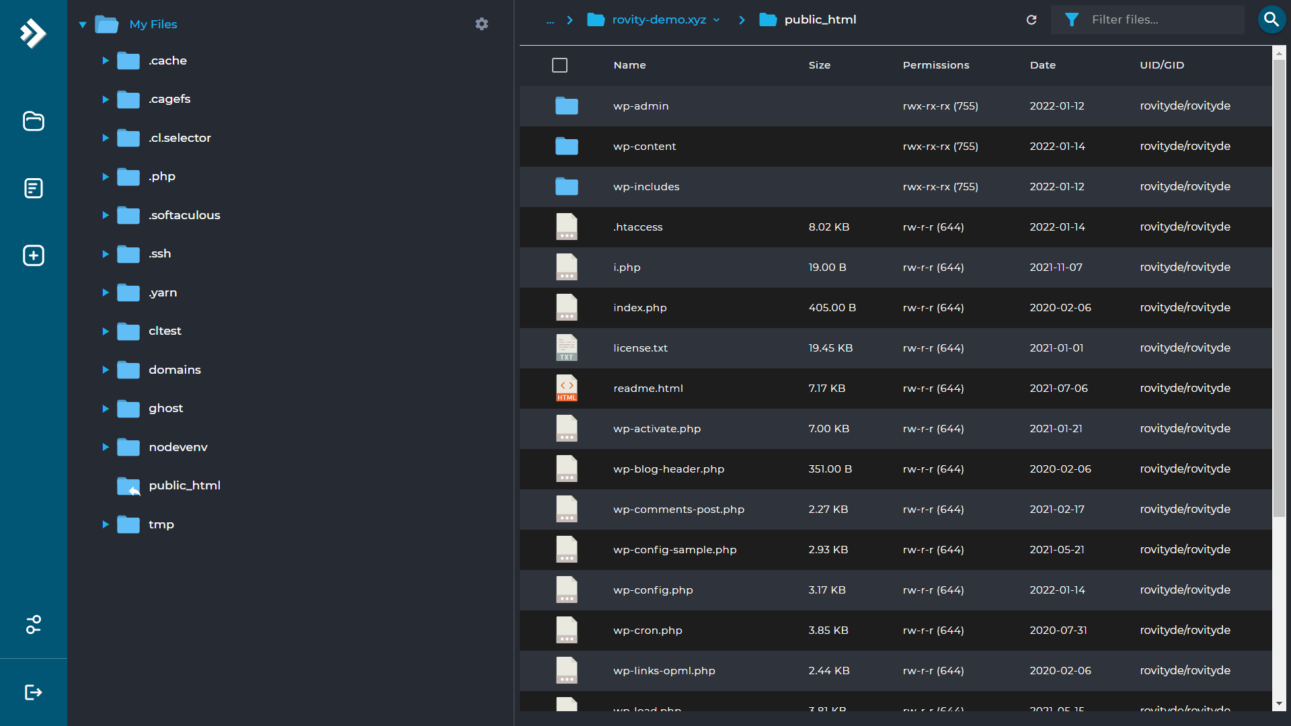Open the notes/editor sidebar icon
The width and height of the screenshot is (1291, 726).
point(34,188)
